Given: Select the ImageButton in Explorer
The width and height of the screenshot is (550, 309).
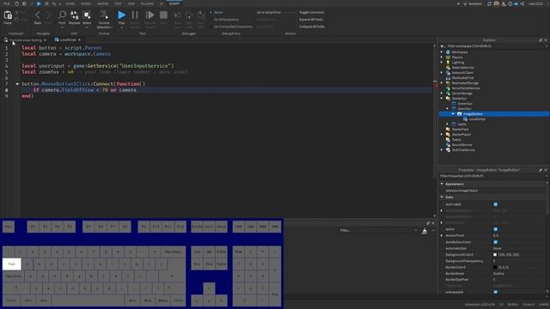Looking at the screenshot, I should tap(473, 114).
